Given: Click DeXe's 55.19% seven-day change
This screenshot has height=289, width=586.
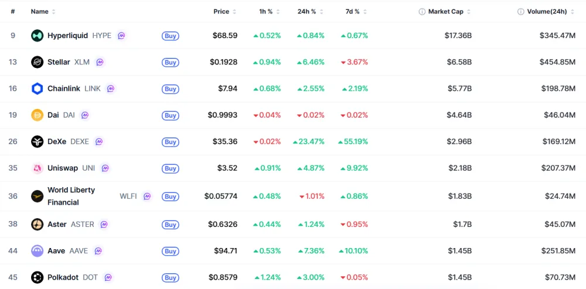Looking at the screenshot, I should pos(353,142).
